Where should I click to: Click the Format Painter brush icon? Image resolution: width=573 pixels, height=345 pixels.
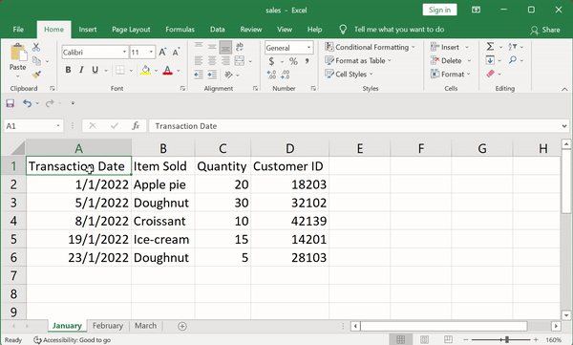coord(36,75)
